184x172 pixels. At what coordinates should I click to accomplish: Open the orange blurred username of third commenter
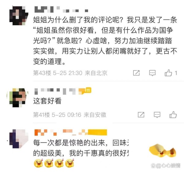tap(61, 132)
